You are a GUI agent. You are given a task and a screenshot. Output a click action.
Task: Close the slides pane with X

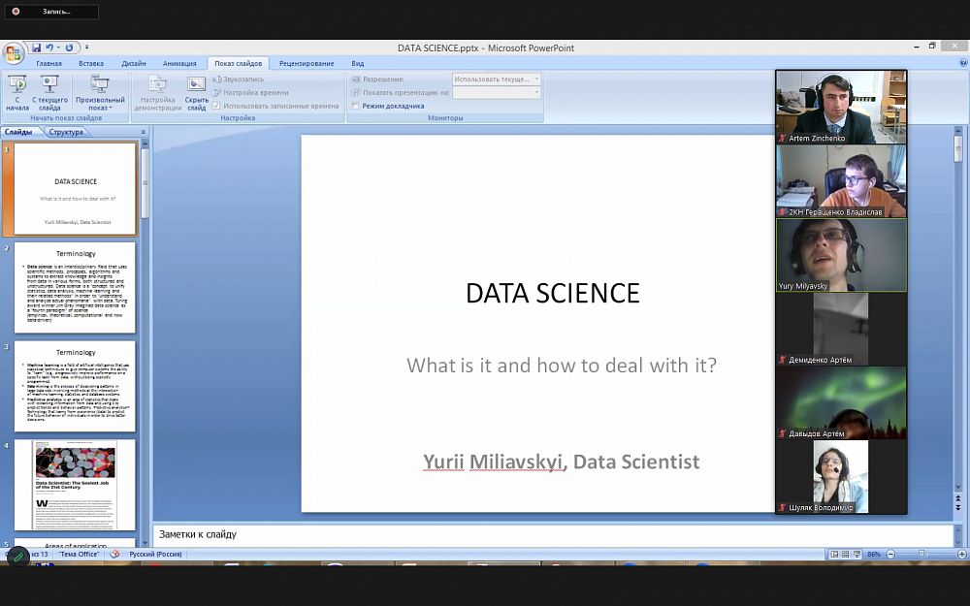(x=143, y=132)
